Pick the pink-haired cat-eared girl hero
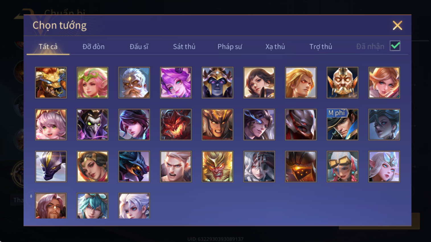This screenshot has width=431, height=242. coord(51,125)
